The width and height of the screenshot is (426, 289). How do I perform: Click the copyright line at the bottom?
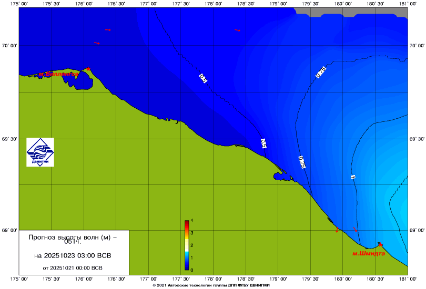(213, 285)
